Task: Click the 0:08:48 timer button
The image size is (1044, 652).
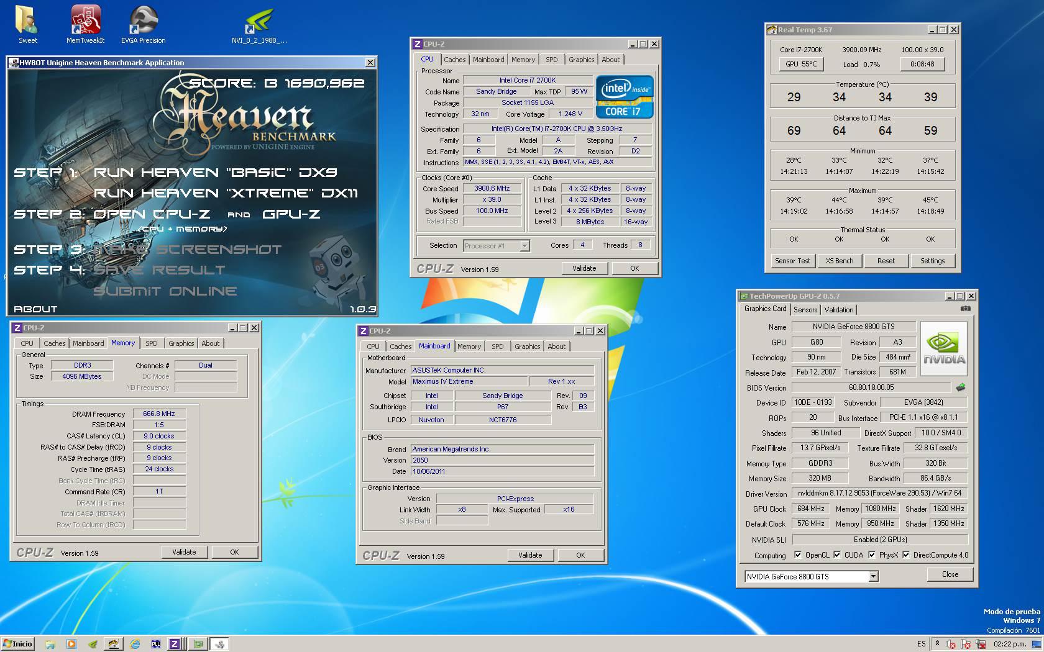Action: [922, 64]
